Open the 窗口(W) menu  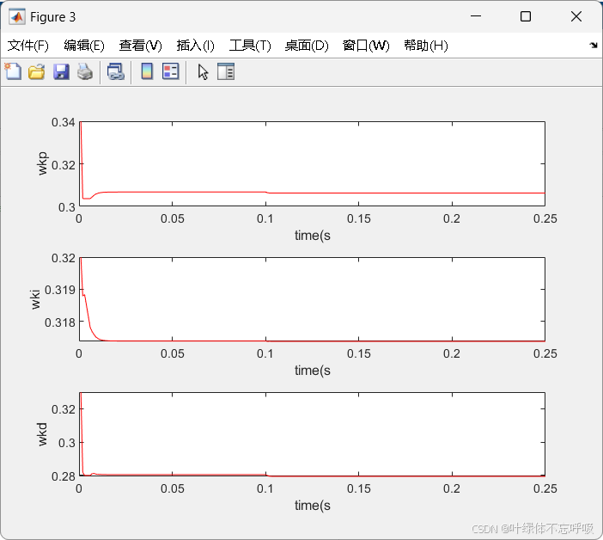click(x=366, y=46)
